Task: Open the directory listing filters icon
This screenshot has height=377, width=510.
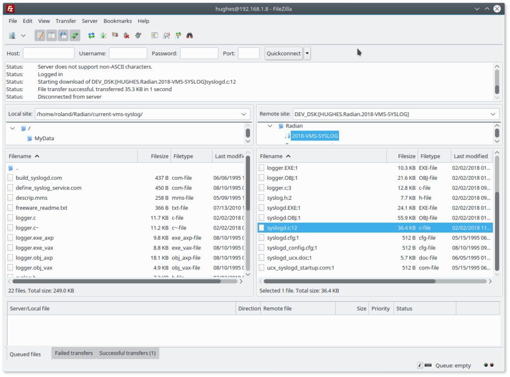Action: tap(154, 35)
